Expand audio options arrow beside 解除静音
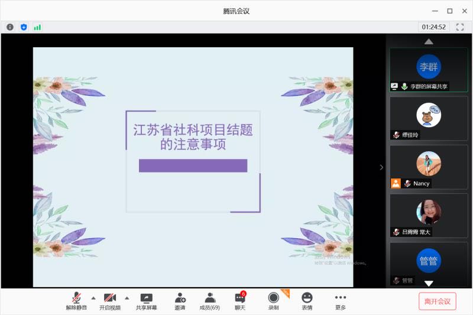Viewport: 473px width, 315px height. pyautogui.click(x=93, y=298)
